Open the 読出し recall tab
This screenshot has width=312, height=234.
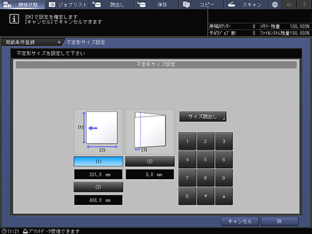[112, 4]
